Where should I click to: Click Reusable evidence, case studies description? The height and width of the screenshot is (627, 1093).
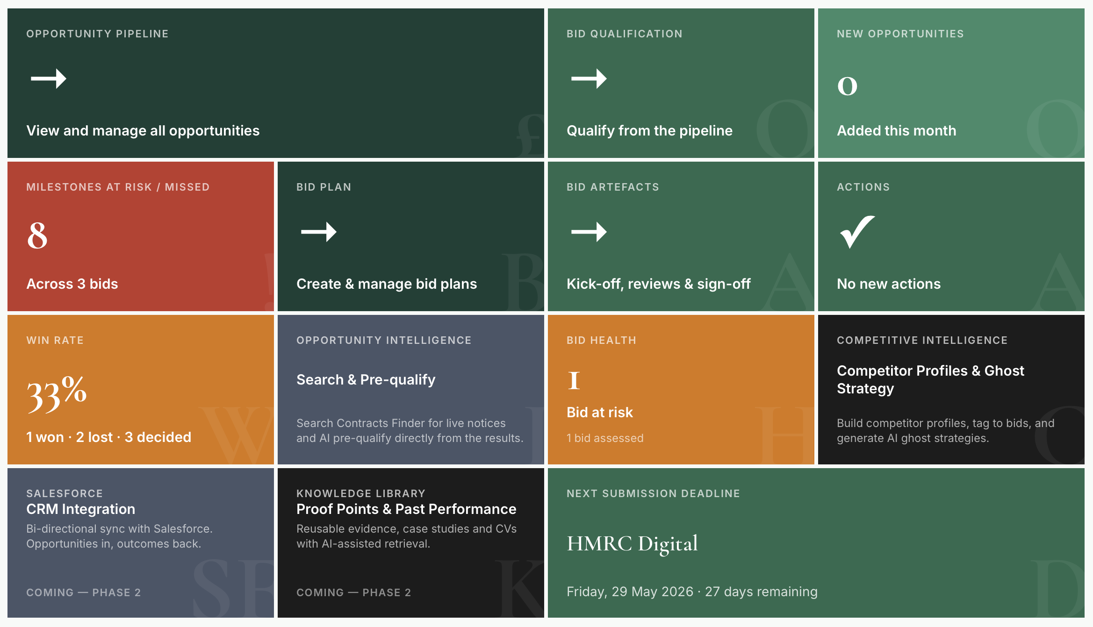click(407, 536)
